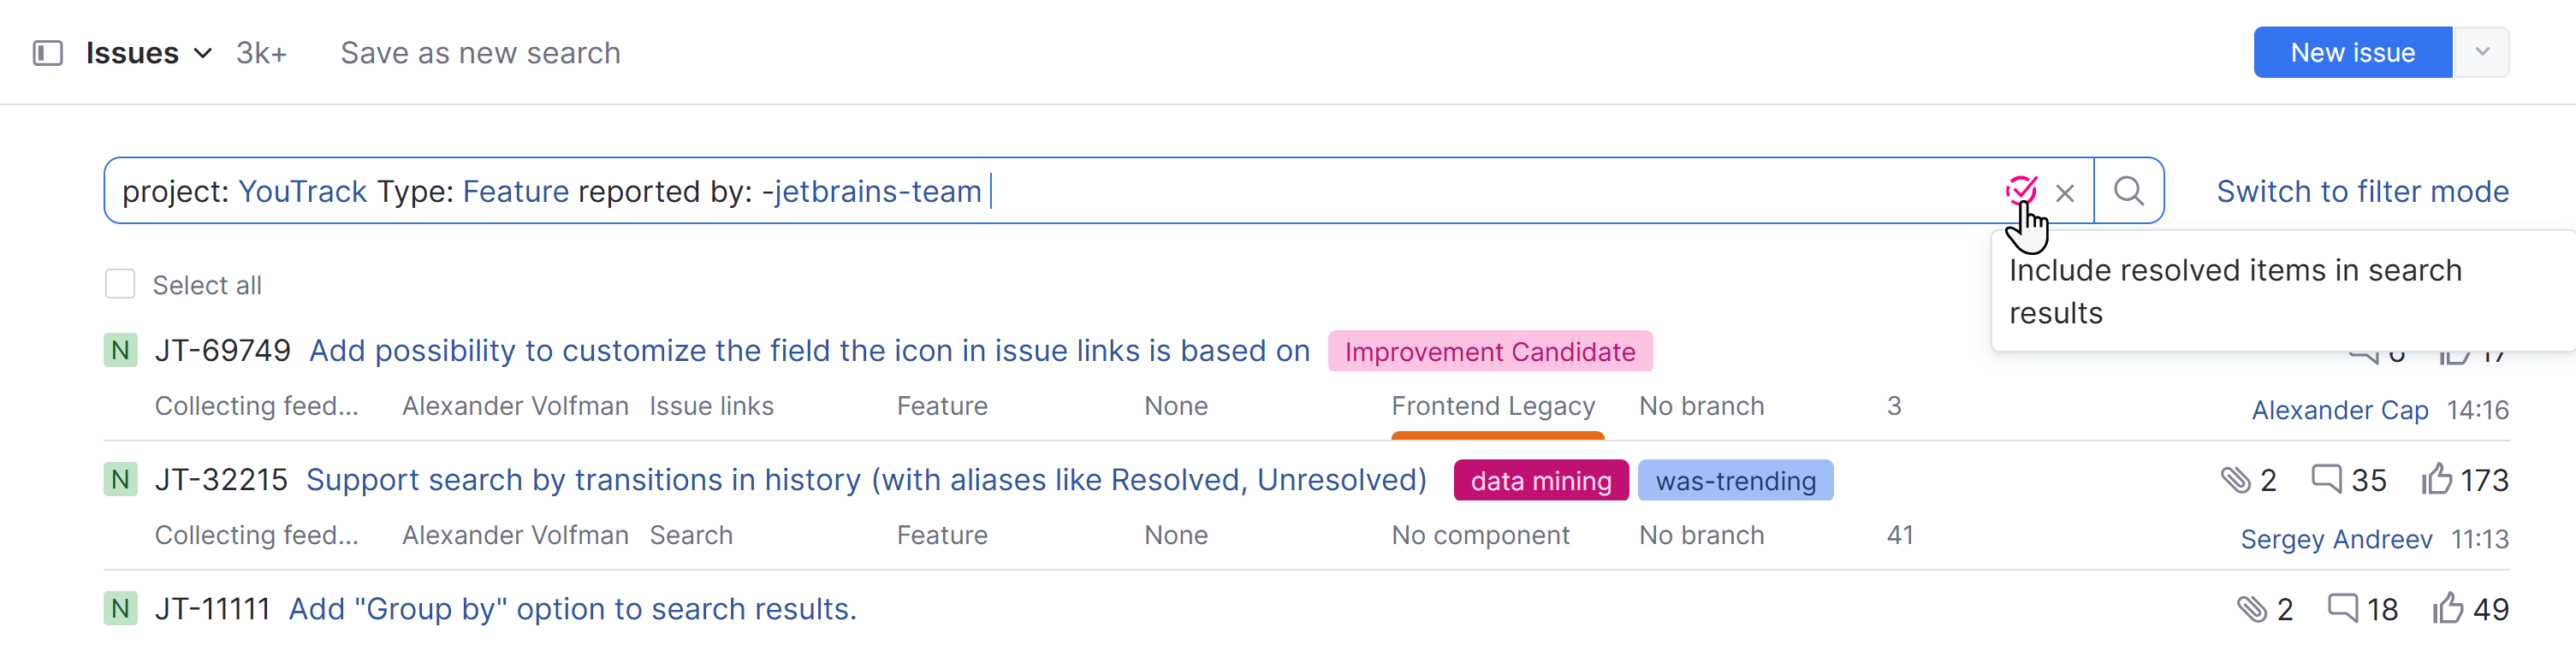Click the pink Improvement Candidate tag
The image size is (2576, 645).
click(1489, 352)
